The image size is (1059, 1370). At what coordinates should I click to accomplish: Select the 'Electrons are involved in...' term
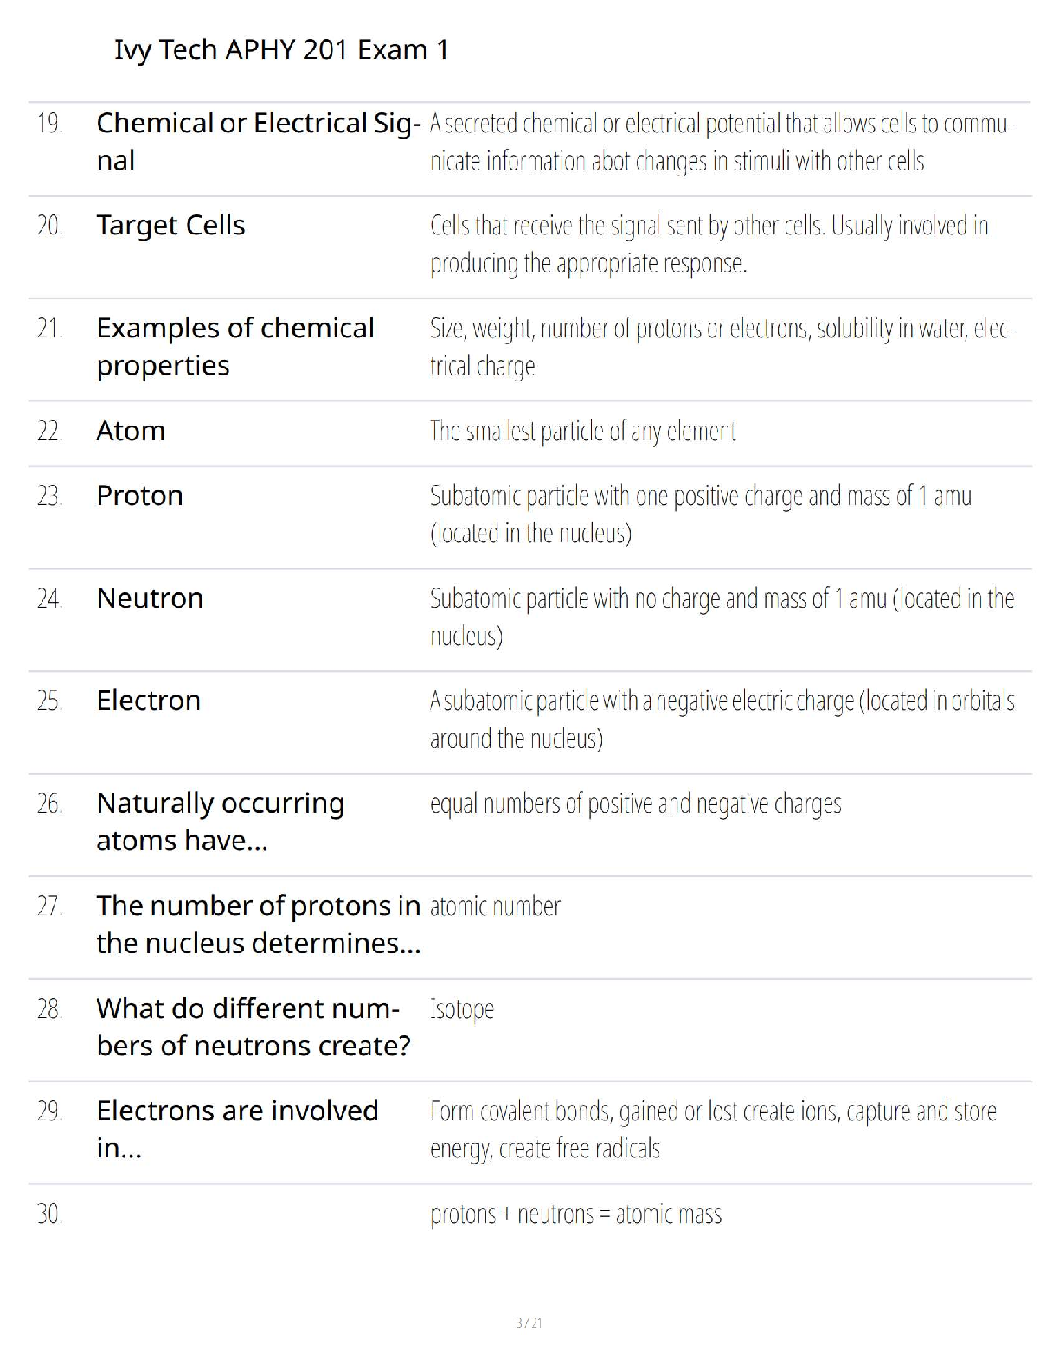pos(237,1129)
